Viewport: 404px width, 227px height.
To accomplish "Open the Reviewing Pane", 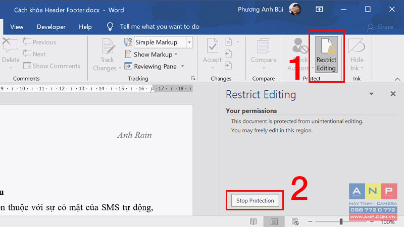I will click(151, 67).
